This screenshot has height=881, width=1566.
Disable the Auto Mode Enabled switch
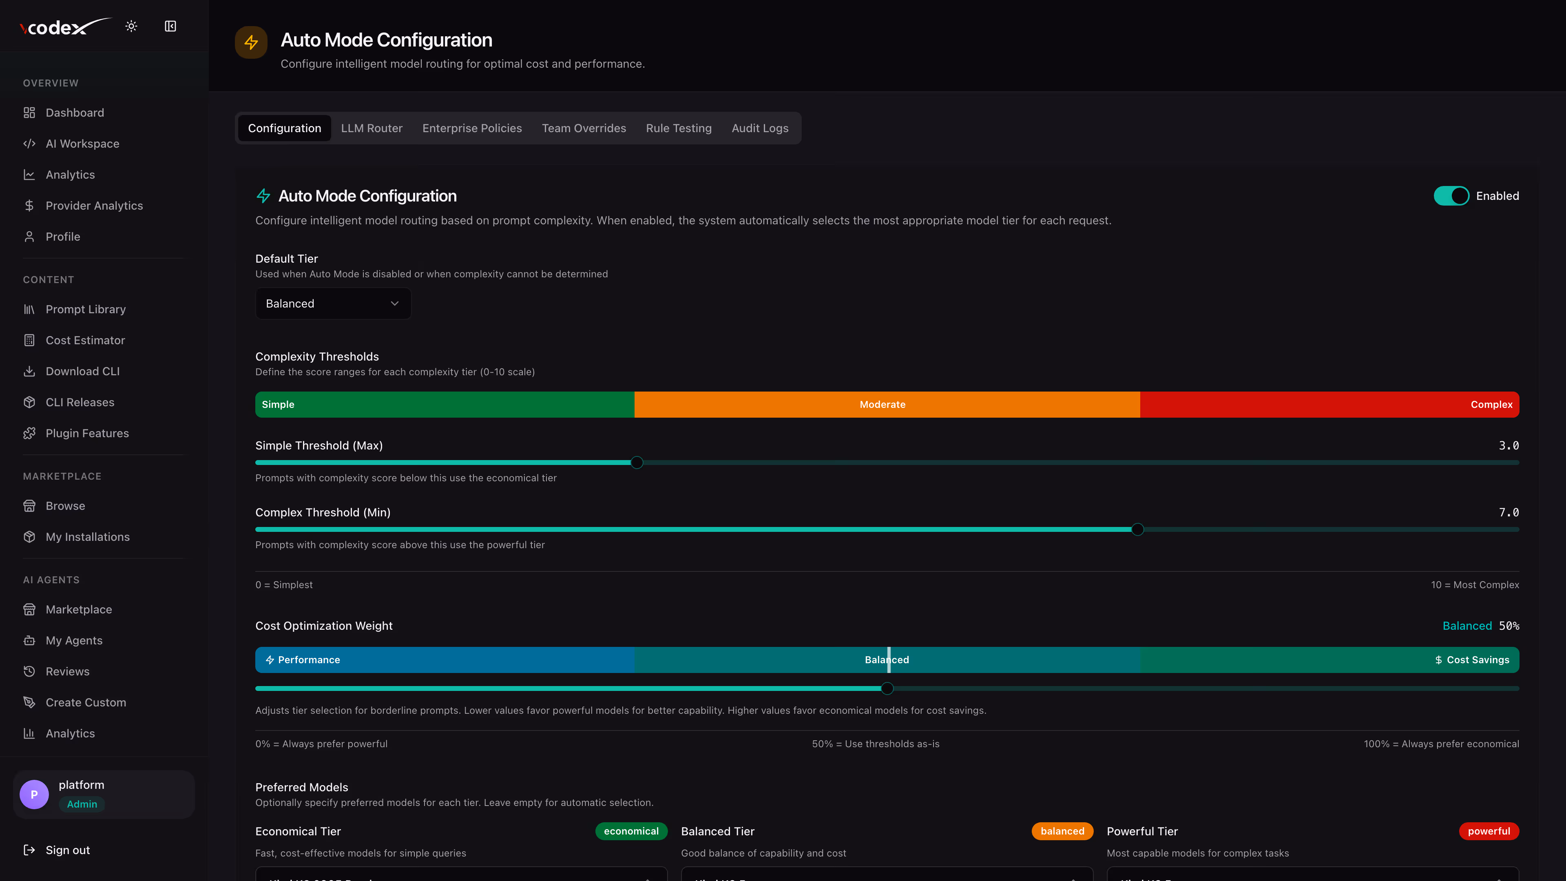pyautogui.click(x=1451, y=196)
